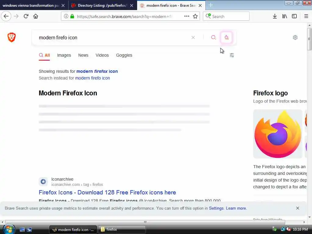
Task: Click the 10:16 PM taskbar clock
Action: coord(300,229)
